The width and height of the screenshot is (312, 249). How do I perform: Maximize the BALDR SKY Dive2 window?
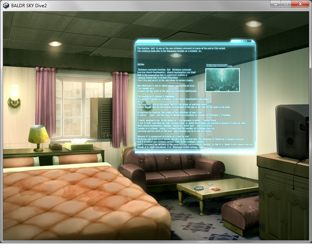pyautogui.click(x=286, y=4)
